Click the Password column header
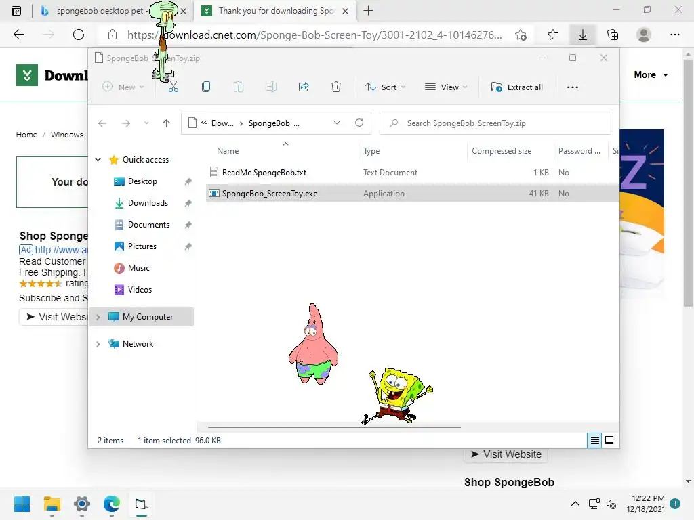The width and height of the screenshot is (694, 520). 579,151
